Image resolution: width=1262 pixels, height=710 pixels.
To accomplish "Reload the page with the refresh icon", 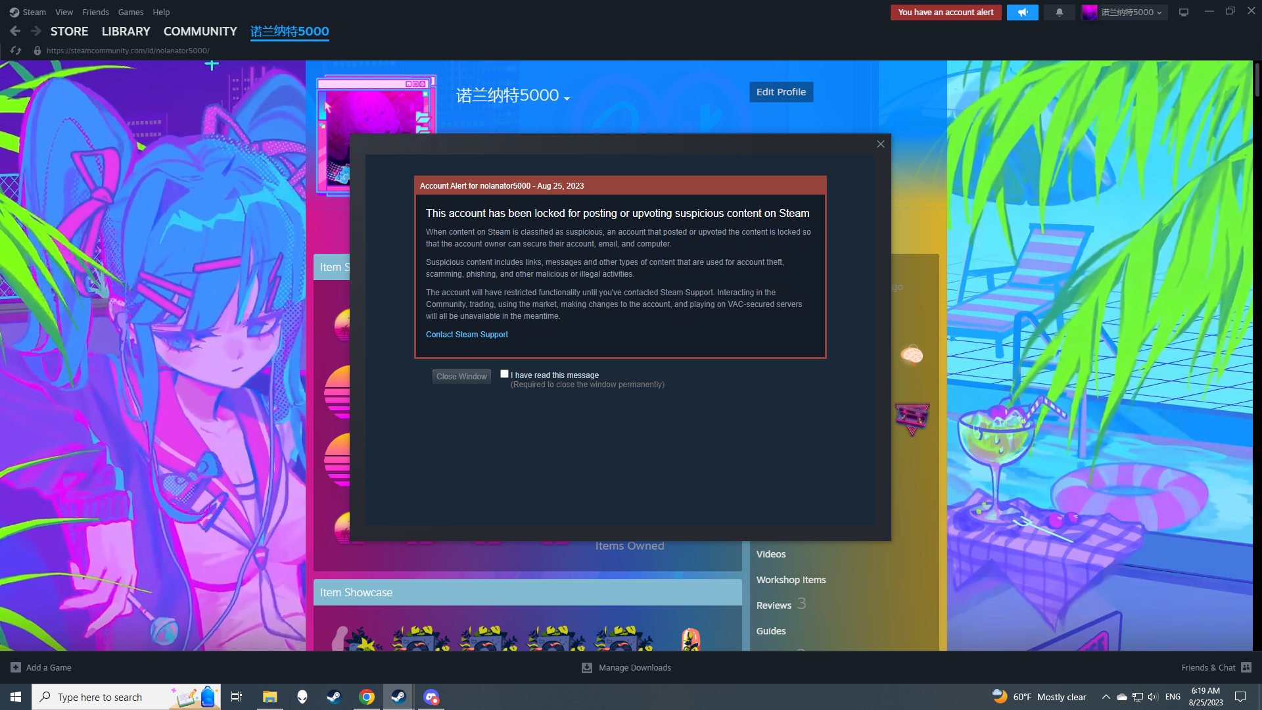I will click(x=16, y=51).
